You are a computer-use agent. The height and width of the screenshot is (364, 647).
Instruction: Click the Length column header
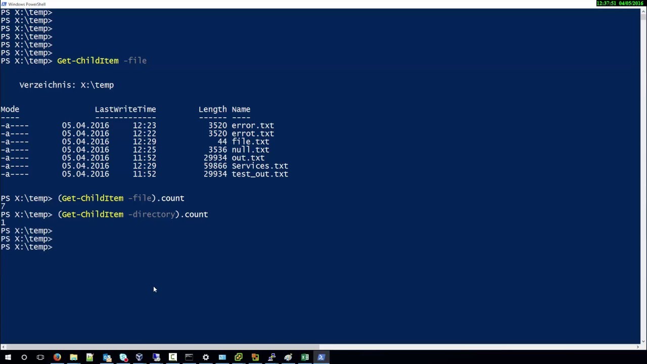click(x=213, y=109)
